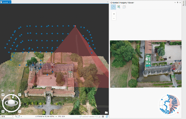Click the red X marker in the oriented image
The width and height of the screenshot is (186, 119).
174,69
